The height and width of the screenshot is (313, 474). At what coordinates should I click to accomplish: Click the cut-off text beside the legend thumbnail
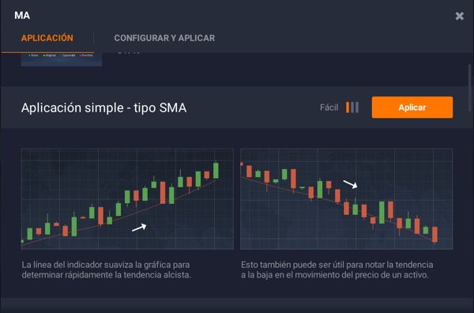click(x=129, y=54)
